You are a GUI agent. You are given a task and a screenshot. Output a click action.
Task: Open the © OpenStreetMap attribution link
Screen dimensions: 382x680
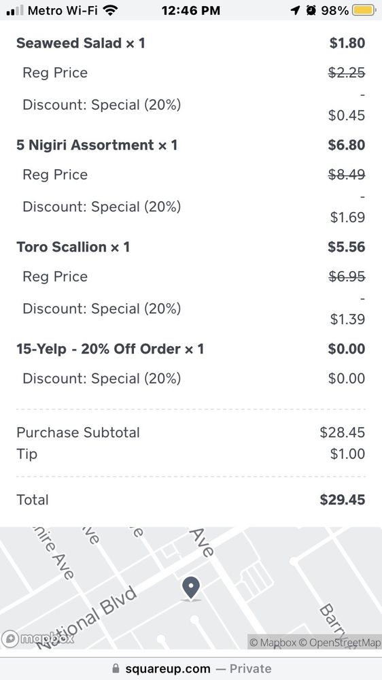click(340, 643)
